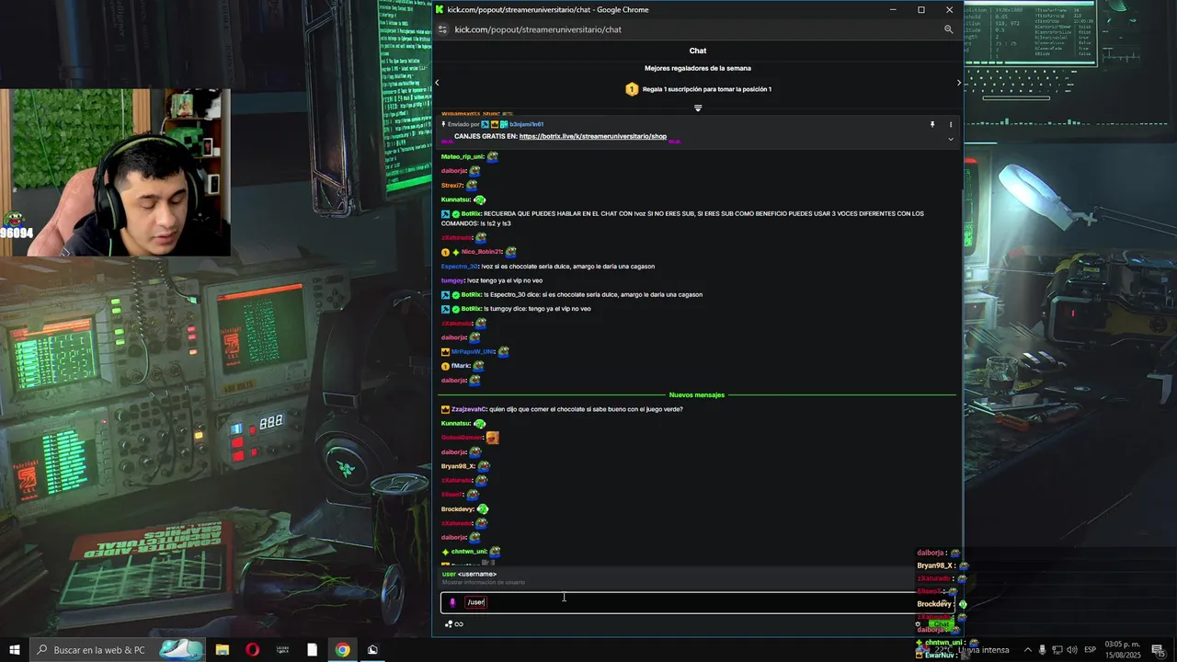Go to previous gifters leaderboard slide
Screen dimensions: 1177x662
coord(437,83)
